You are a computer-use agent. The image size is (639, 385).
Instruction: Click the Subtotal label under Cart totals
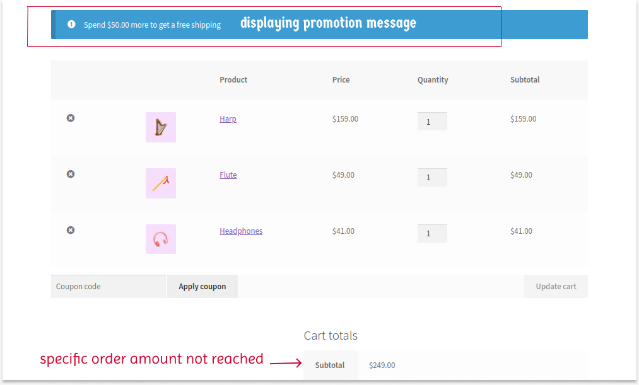(x=330, y=365)
